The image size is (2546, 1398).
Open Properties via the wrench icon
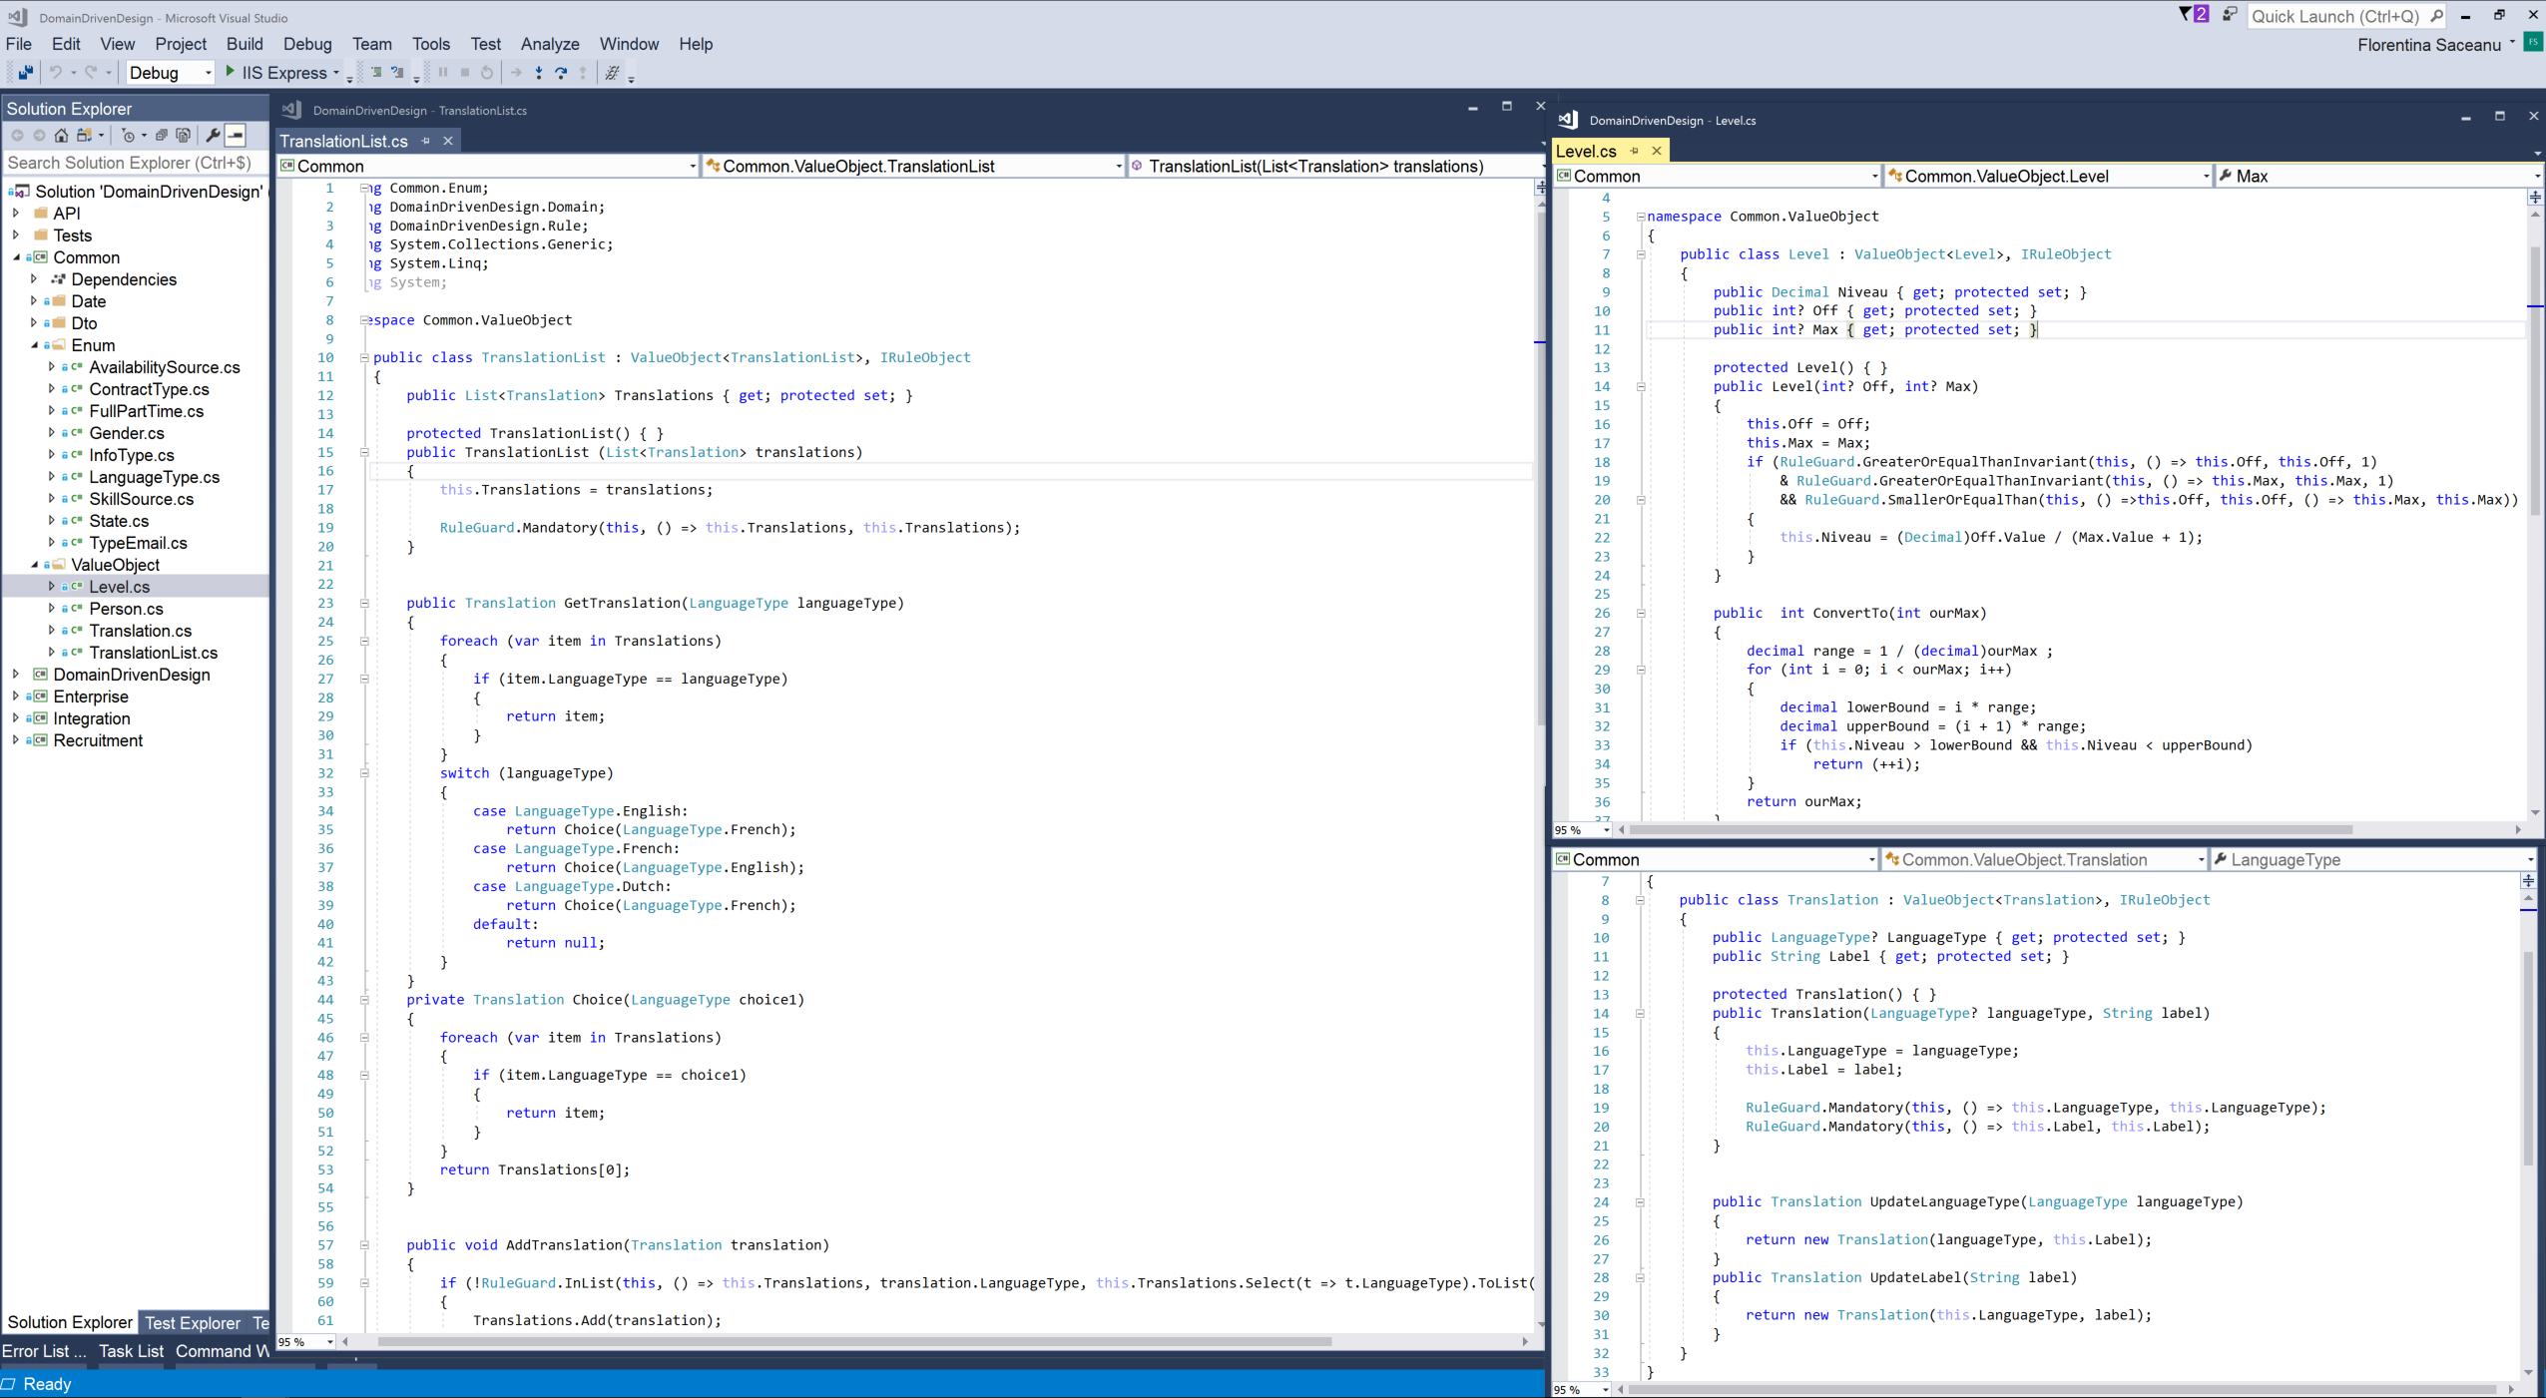213,136
